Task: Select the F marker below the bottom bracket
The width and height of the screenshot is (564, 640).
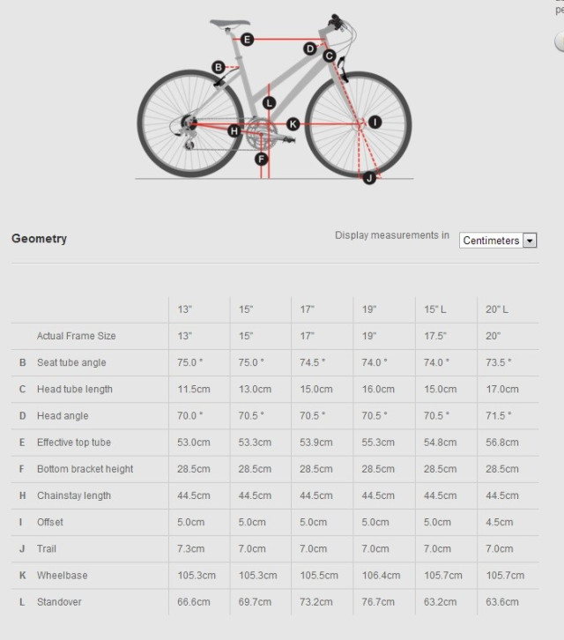Action: tap(261, 159)
